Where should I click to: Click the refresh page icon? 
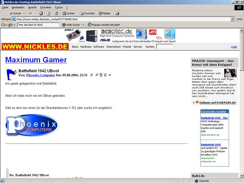point(48,13)
